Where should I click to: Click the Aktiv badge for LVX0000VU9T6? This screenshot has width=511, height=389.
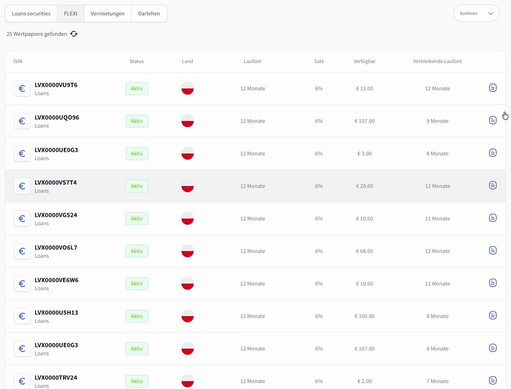click(x=137, y=89)
